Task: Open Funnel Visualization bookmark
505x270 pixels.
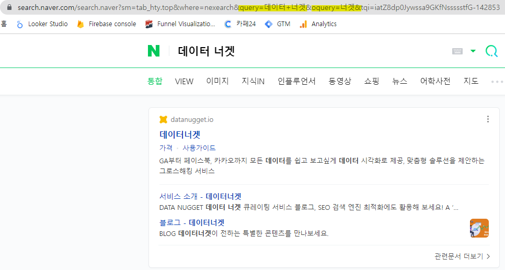Action: pyautogui.click(x=180, y=24)
